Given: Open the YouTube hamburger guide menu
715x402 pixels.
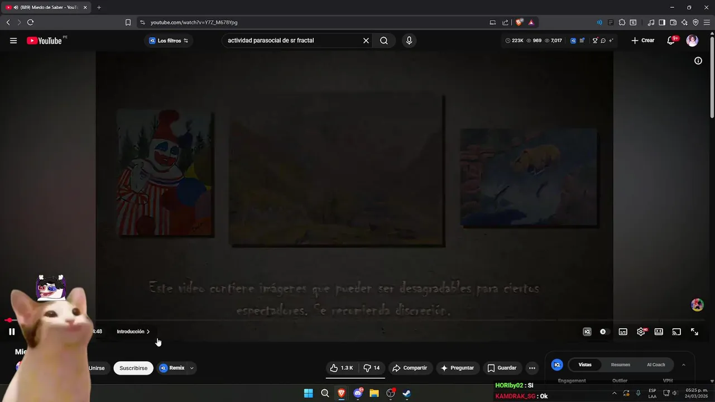Looking at the screenshot, I should 13,41.
